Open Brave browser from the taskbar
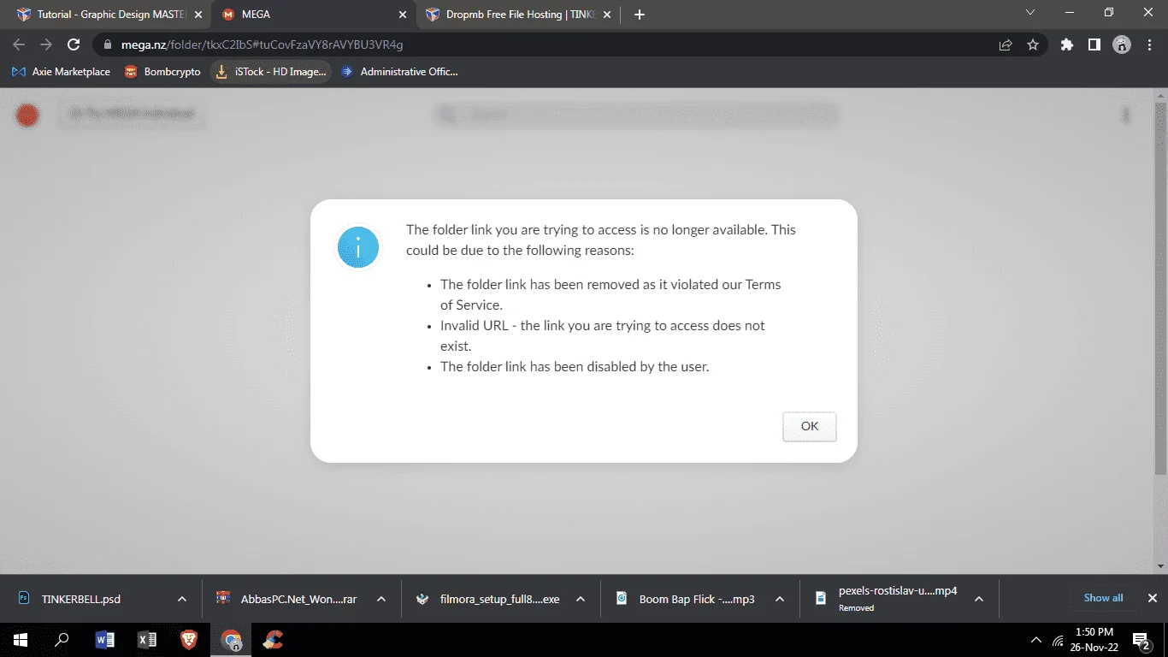 tap(189, 640)
